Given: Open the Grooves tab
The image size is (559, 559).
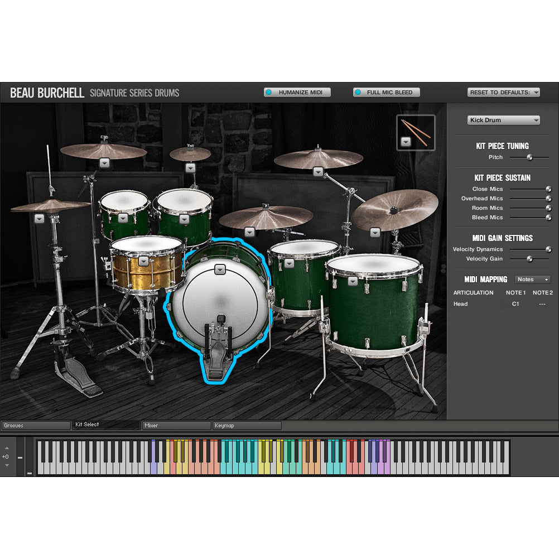Looking at the screenshot, I should click(36, 425).
